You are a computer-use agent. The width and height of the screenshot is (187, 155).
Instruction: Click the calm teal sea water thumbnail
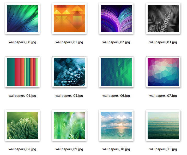coord(163,126)
